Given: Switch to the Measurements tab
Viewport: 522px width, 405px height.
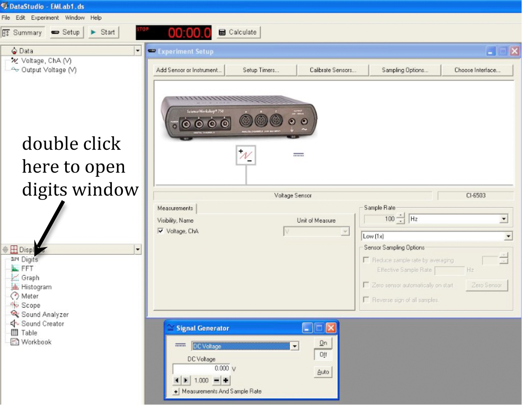Looking at the screenshot, I should click(x=175, y=208).
